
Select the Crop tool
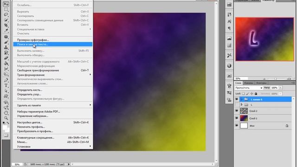point(6,25)
